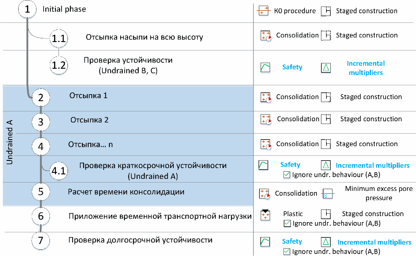
Task: Click the Staged construction icon in the Отсыпка 2 row
Action: coord(326,119)
